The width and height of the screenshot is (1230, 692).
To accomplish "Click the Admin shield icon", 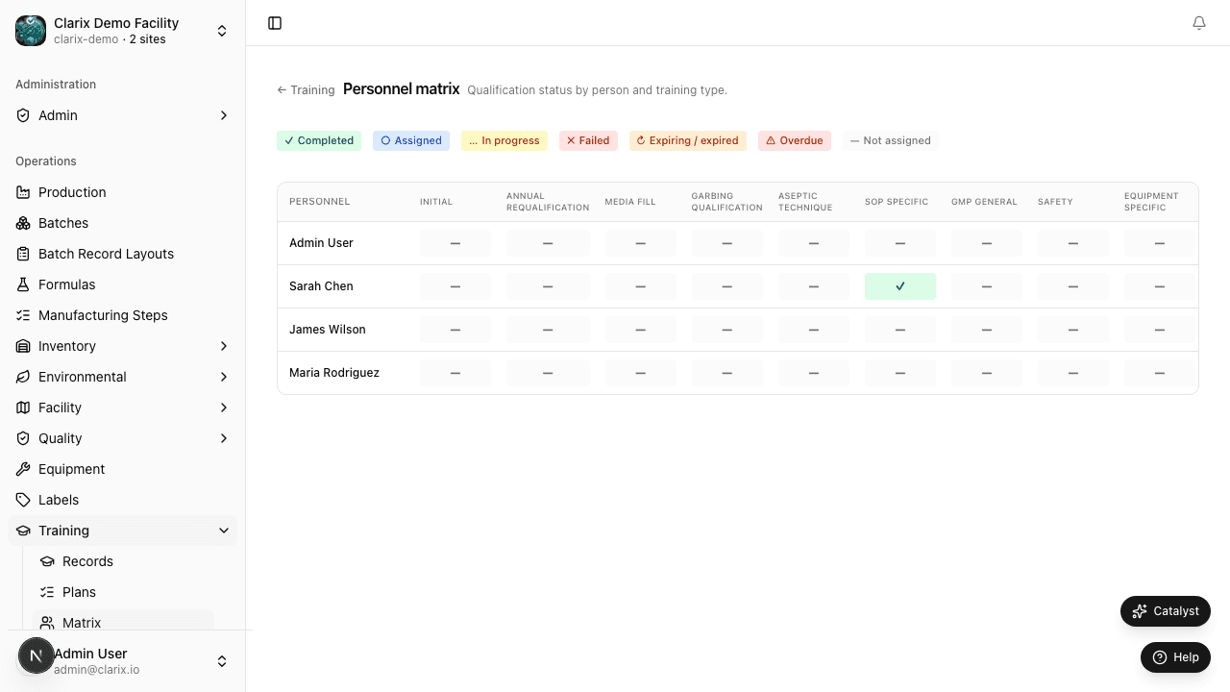I will pos(23,115).
